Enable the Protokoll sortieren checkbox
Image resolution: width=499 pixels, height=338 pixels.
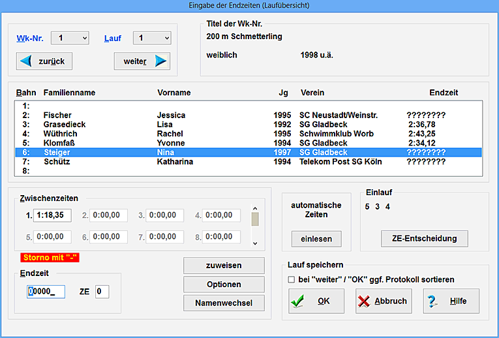coord(292,279)
